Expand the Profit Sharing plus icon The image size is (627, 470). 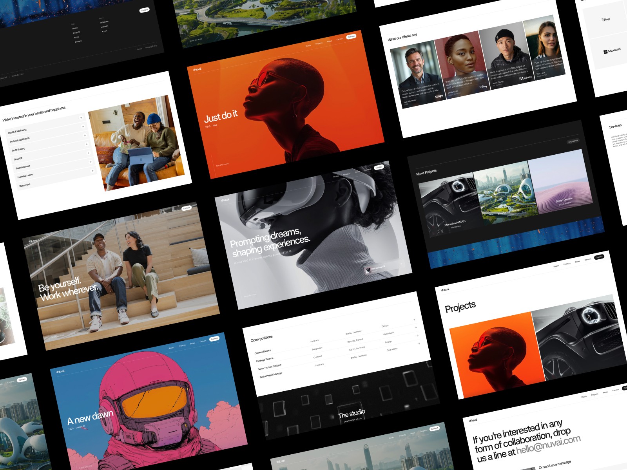pos(85,135)
